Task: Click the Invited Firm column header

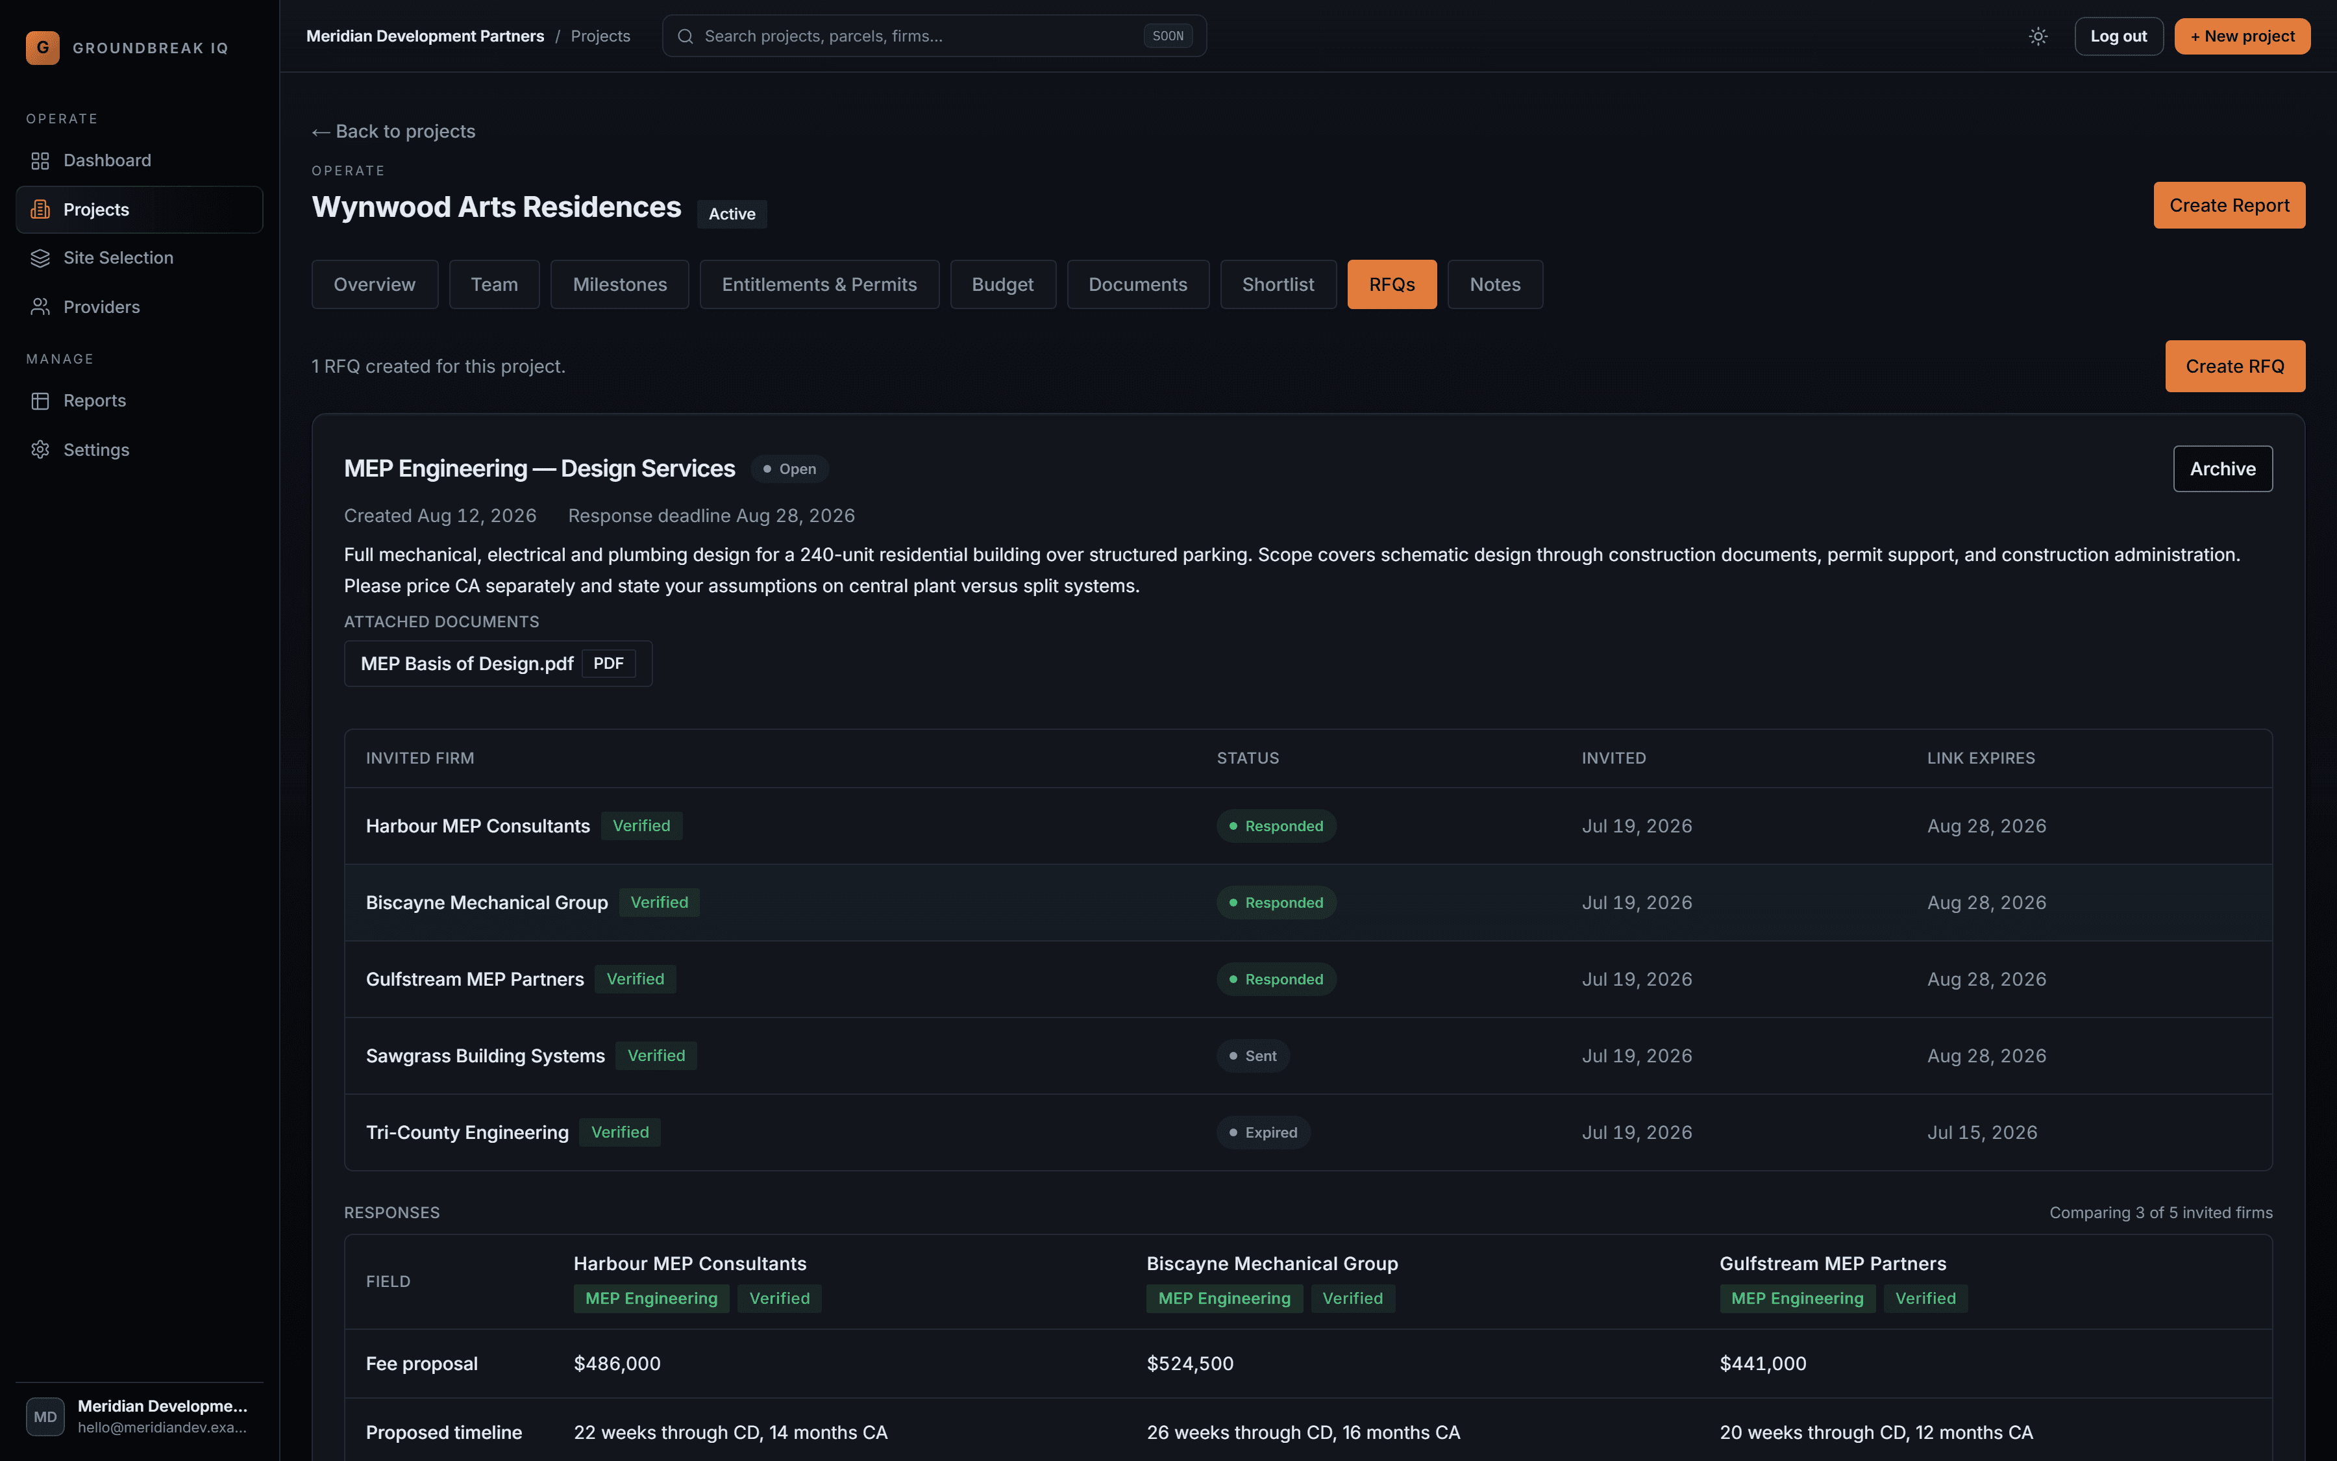Action: pyautogui.click(x=420, y=758)
